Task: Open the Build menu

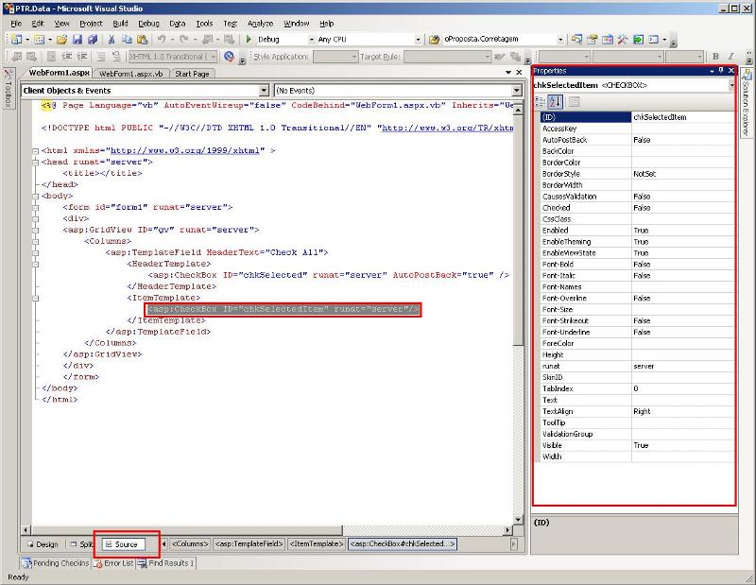Action: tap(120, 23)
